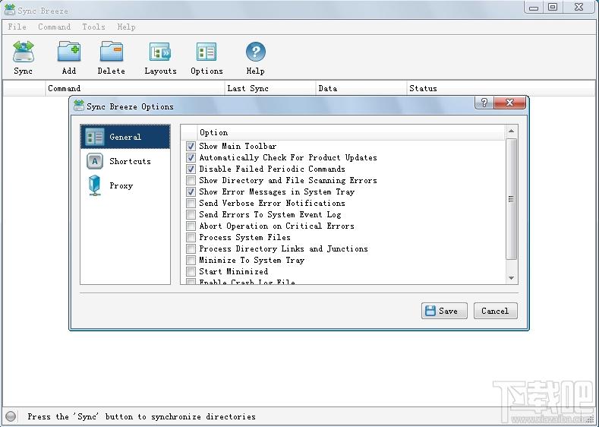Click the Help question mark toolbar icon
This screenshot has width=599, height=427.
pyautogui.click(x=256, y=52)
